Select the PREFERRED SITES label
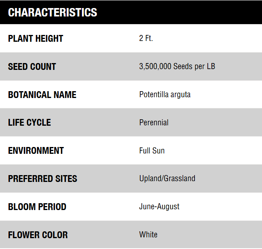Viewport: 262px width, 249px height. (43, 179)
